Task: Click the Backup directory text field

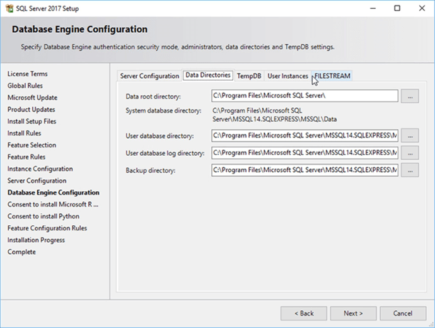Action: tap(305, 170)
